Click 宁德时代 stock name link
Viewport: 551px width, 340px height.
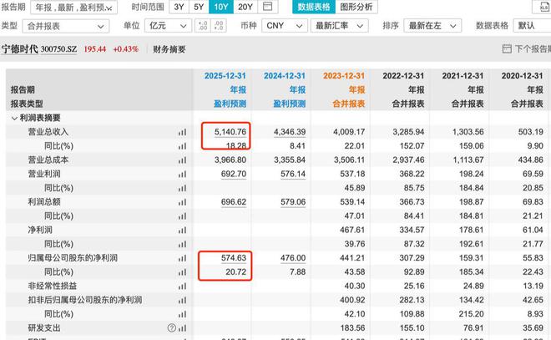pyautogui.click(x=20, y=49)
